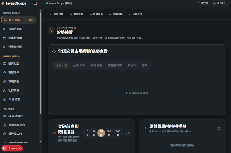Click the InvestScope logo
The width and height of the screenshot is (231, 153).
14,3
